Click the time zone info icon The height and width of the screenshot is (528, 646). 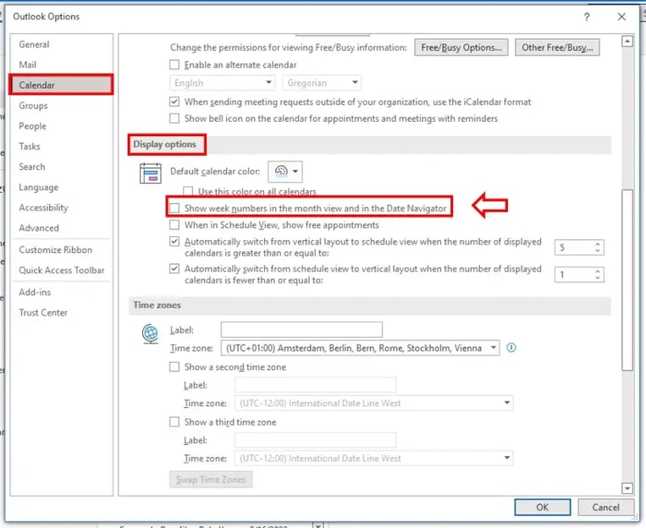point(511,348)
